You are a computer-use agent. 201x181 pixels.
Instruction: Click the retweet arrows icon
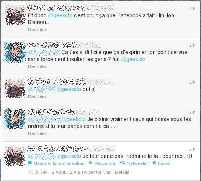click(x=123, y=163)
